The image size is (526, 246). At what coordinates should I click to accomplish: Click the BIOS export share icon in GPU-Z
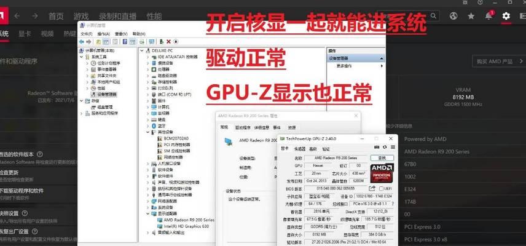coord(372,188)
